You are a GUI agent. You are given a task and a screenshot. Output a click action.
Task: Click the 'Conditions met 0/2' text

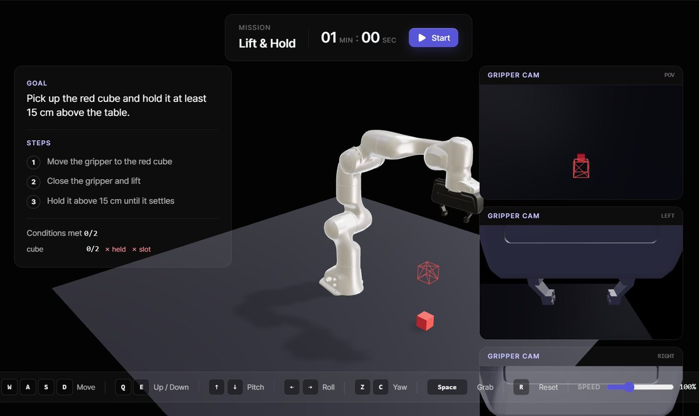point(62,233)
